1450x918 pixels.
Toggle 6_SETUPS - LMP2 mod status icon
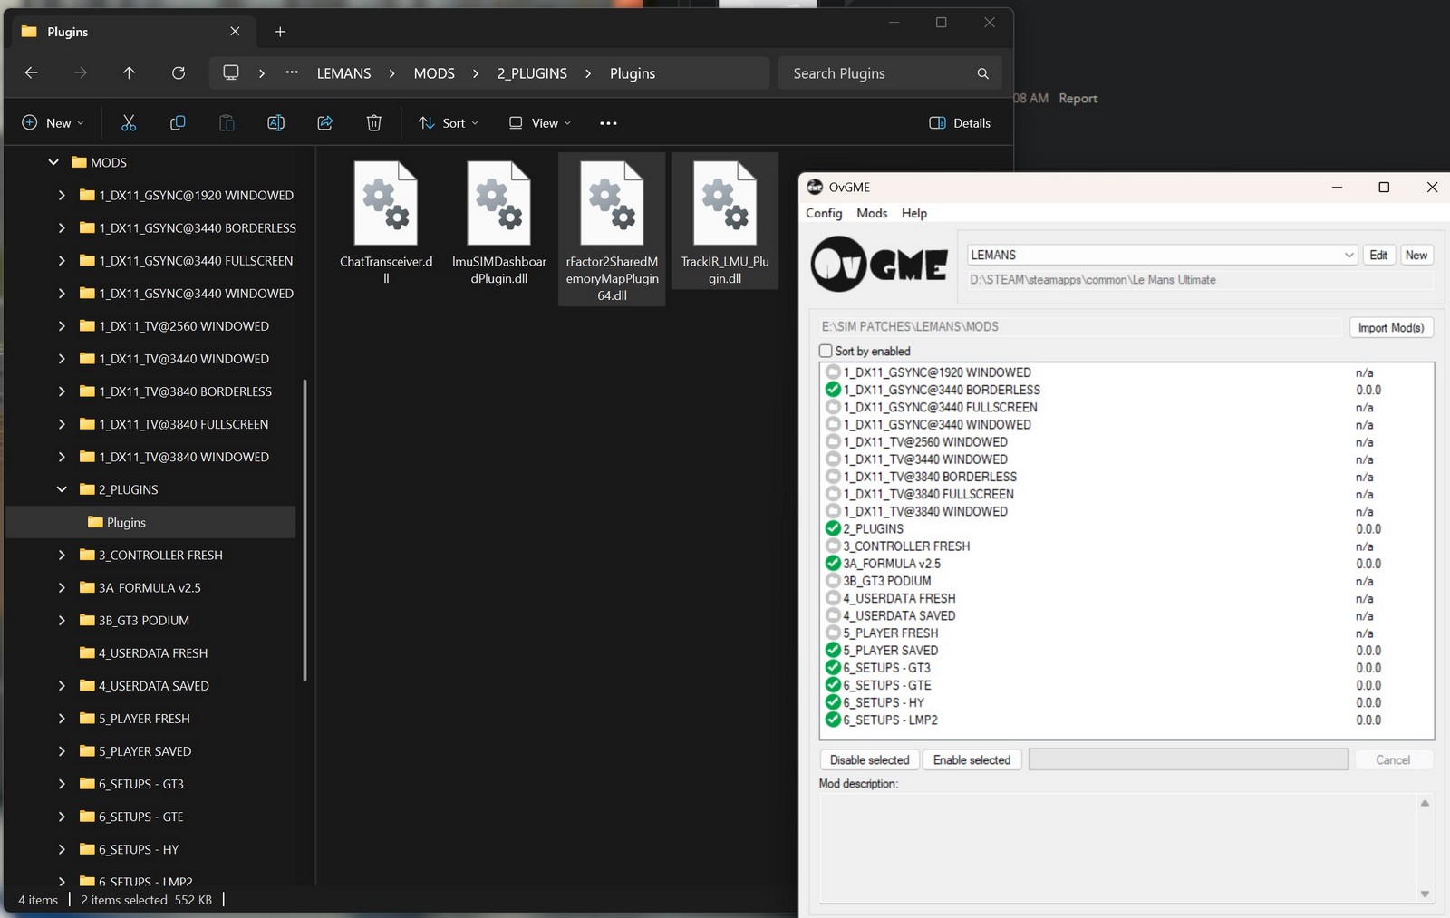coord(833,720)
